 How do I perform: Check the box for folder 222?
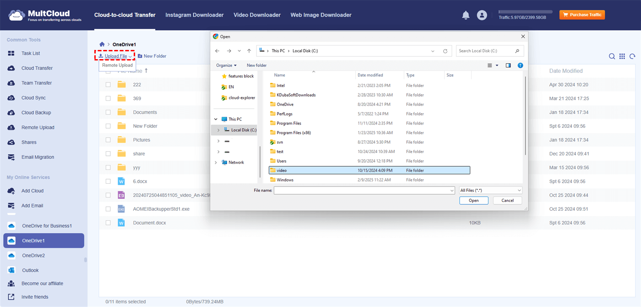pos(108,85)
